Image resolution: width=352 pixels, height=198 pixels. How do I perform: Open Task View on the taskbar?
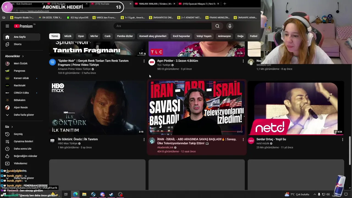click(x=66, y=194)
